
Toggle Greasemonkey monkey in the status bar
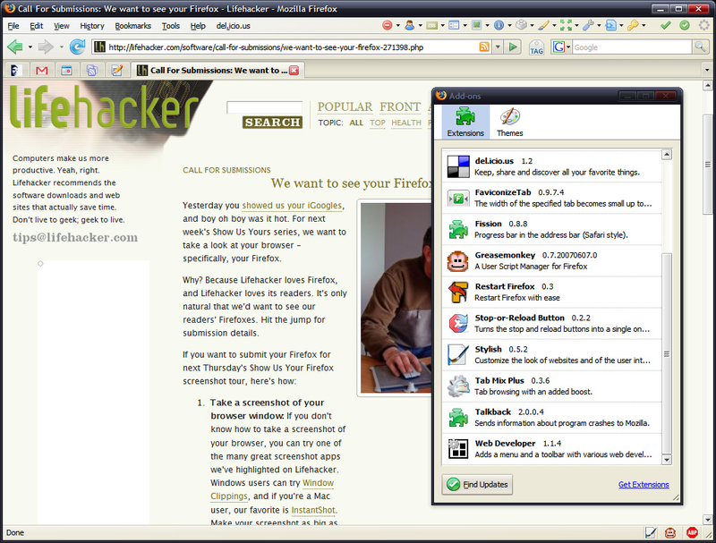[x=670, y=532]
